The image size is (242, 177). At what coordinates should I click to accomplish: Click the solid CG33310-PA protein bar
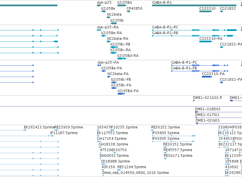[x=207, y=77]
